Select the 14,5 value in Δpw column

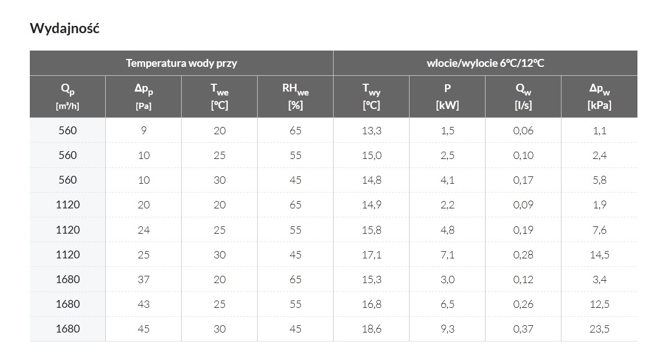tap(599, 254)
